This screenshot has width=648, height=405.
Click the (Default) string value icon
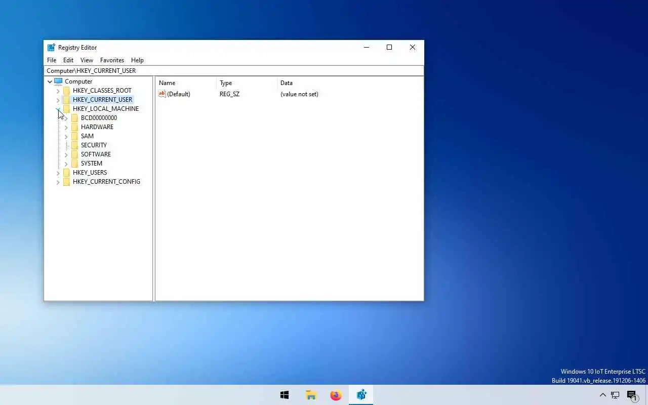[x=162, y=94]
